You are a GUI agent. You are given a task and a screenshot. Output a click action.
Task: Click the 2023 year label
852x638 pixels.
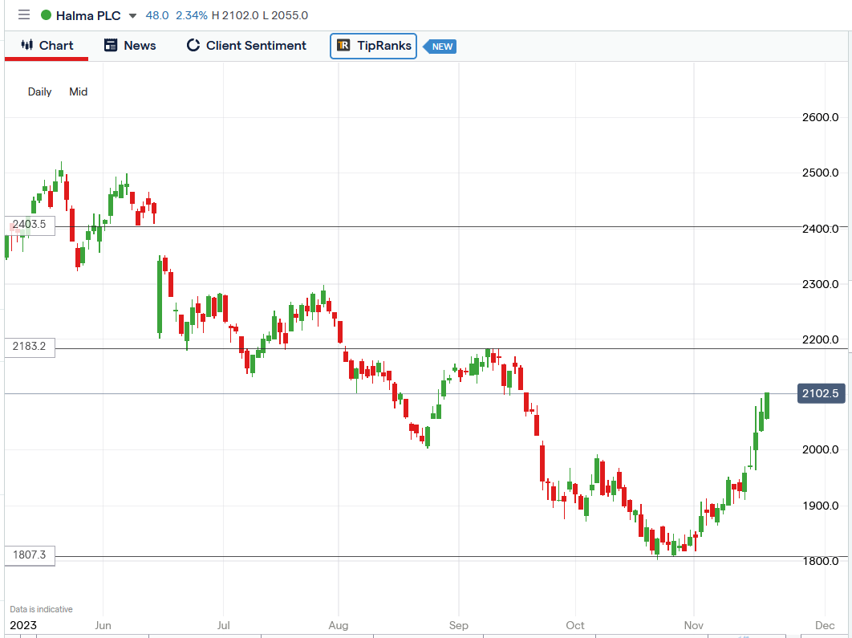pyautogui.click(x=23, y=625)
